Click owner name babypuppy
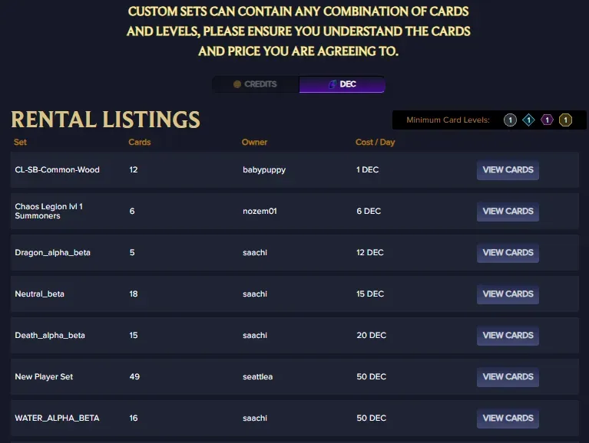This screenshot has height=443, width=589. (x=264, y=170)
